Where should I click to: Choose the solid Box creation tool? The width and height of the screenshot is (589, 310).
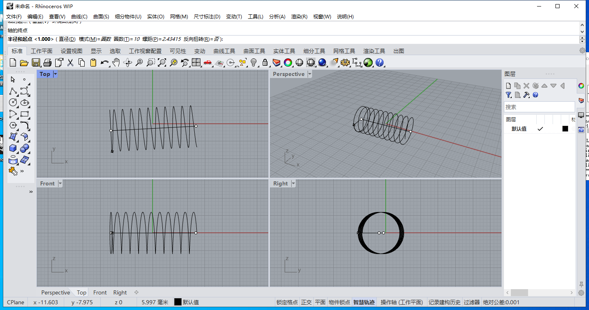click(13, 148)
